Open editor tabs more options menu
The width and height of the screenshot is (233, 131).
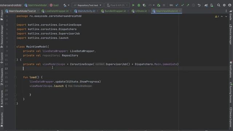pos(226,11)
